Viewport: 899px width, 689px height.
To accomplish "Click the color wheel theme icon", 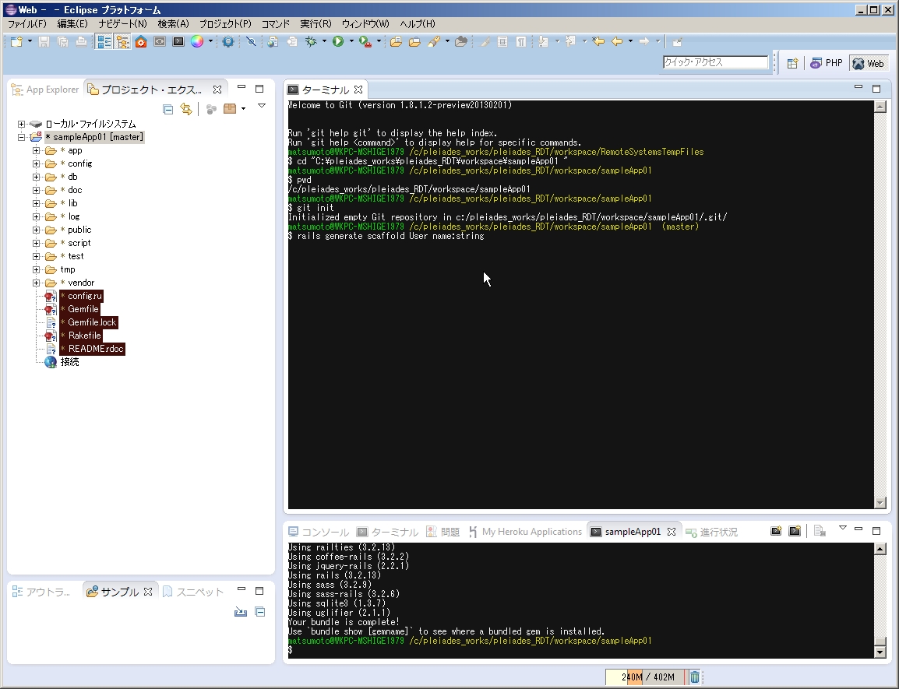I will [196, 41].
